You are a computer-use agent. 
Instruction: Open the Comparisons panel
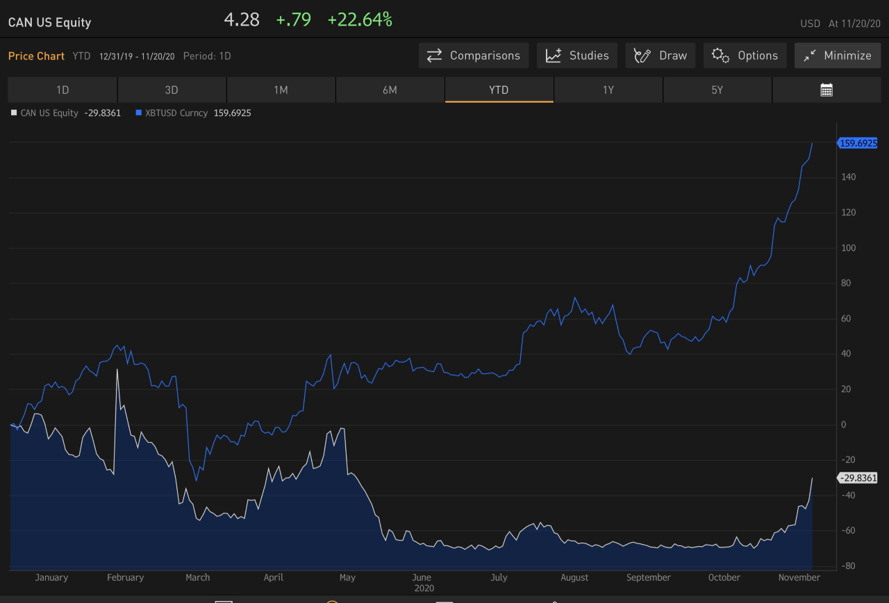click(474, 56)
